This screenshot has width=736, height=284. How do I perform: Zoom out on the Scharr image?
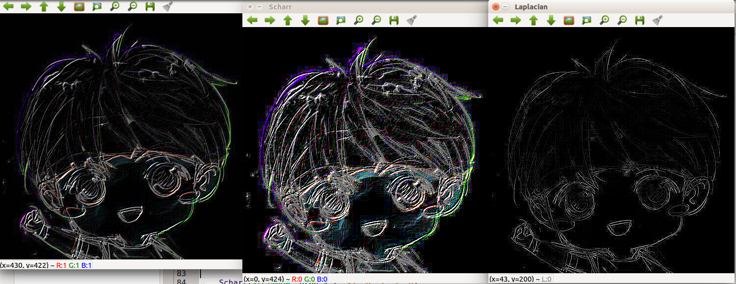pos(376,20)
